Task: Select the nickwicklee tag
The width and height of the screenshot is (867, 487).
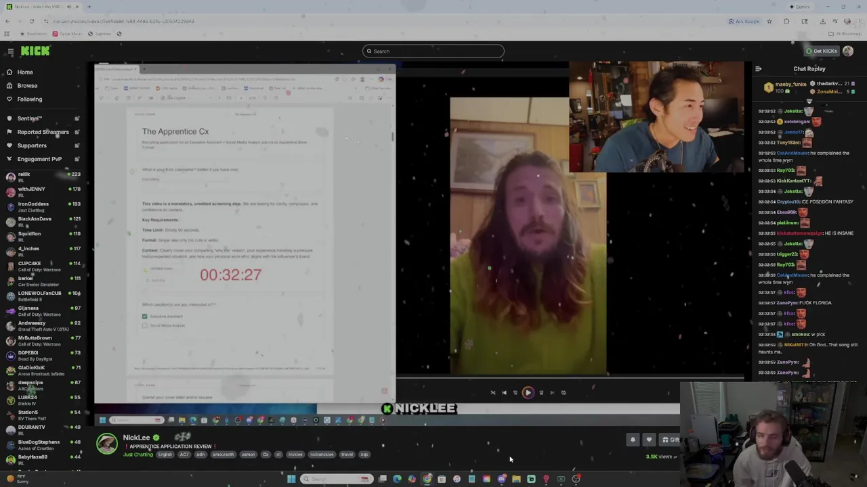Action: coord(322,455)
